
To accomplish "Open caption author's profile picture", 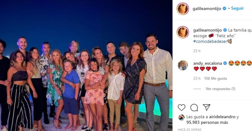I will 183,32.
